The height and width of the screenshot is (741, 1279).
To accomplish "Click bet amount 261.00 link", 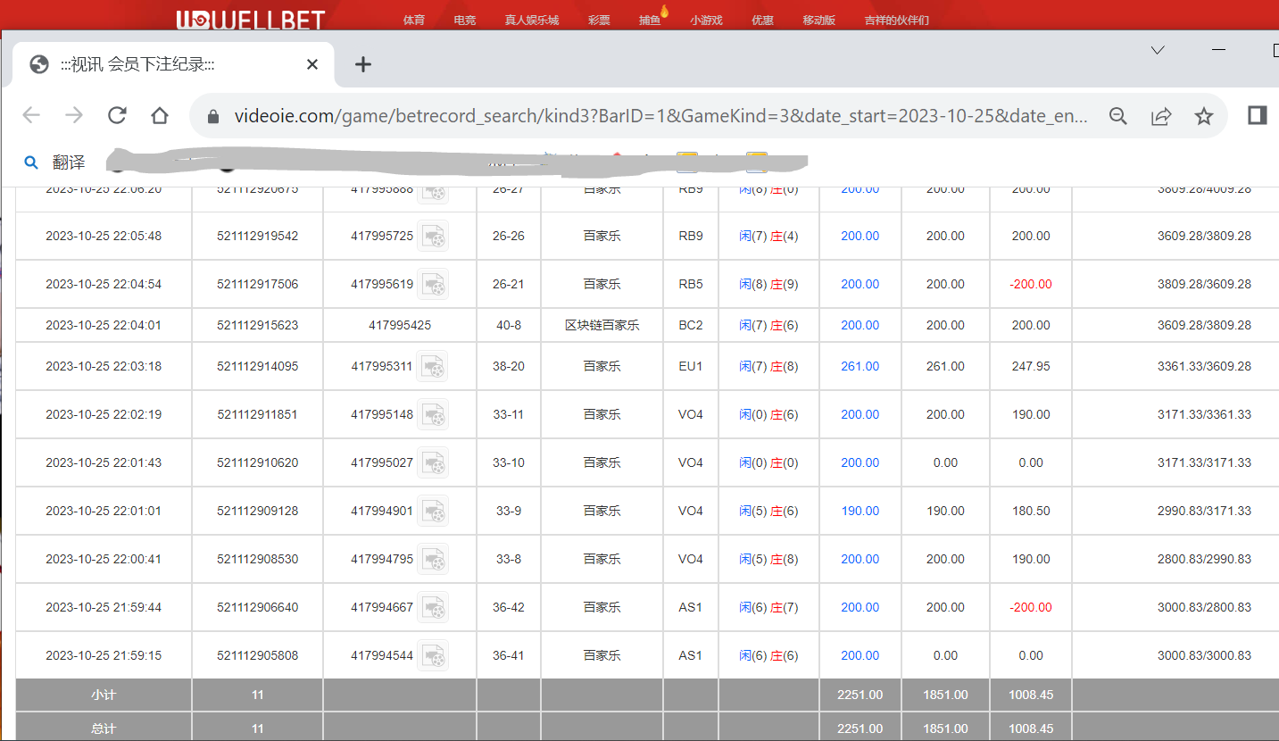I will click(x=860, y=366).
